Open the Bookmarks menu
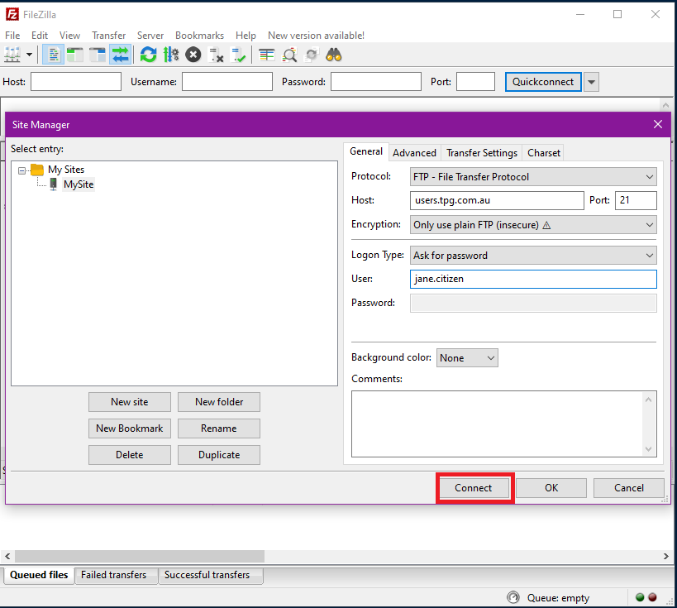This screenshot has height=608, width=677. (x=199, y=35)
